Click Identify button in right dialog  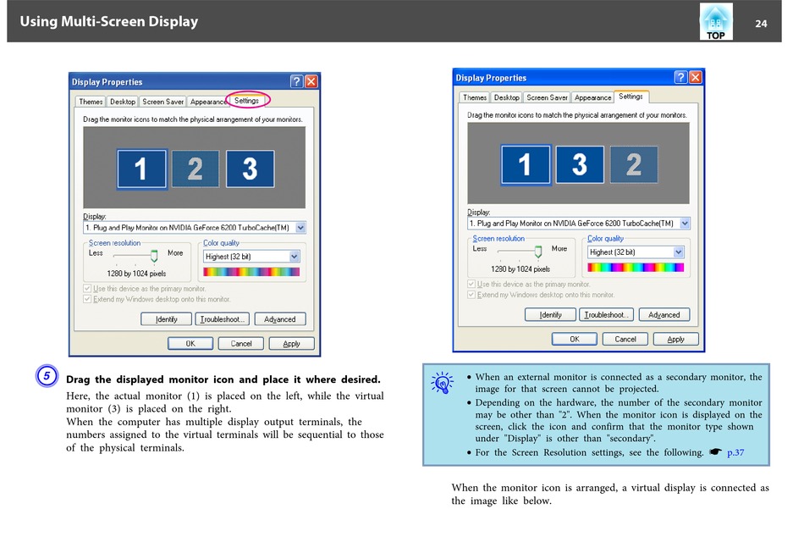click(x=550, y=315)
